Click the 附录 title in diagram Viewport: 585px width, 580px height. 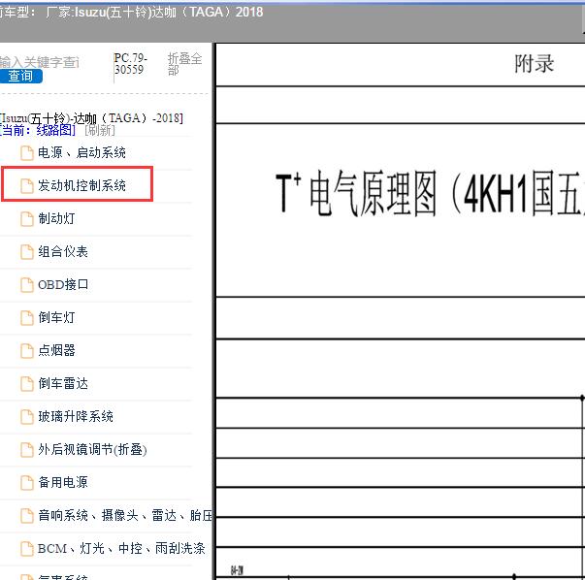coord(534,64)
